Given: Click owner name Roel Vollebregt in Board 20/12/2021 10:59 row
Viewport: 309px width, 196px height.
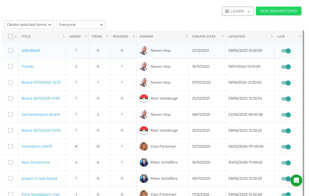Looking at the screenshot, I should coord(164,130).
